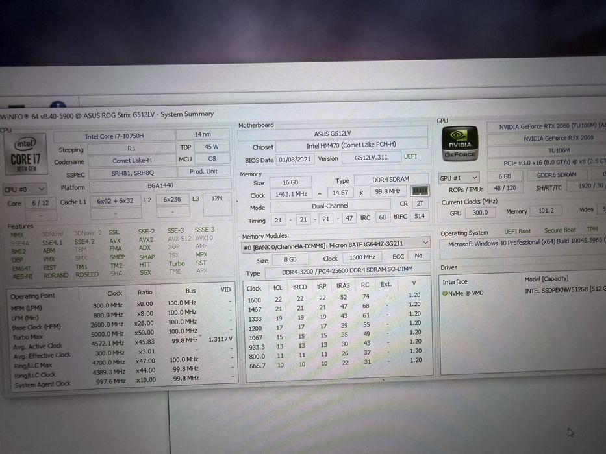Click the NVIDIA GeForce RTX 2060 (TU106M) field
606x454 pixels.
pyautogui.click(x=546, y=126)
